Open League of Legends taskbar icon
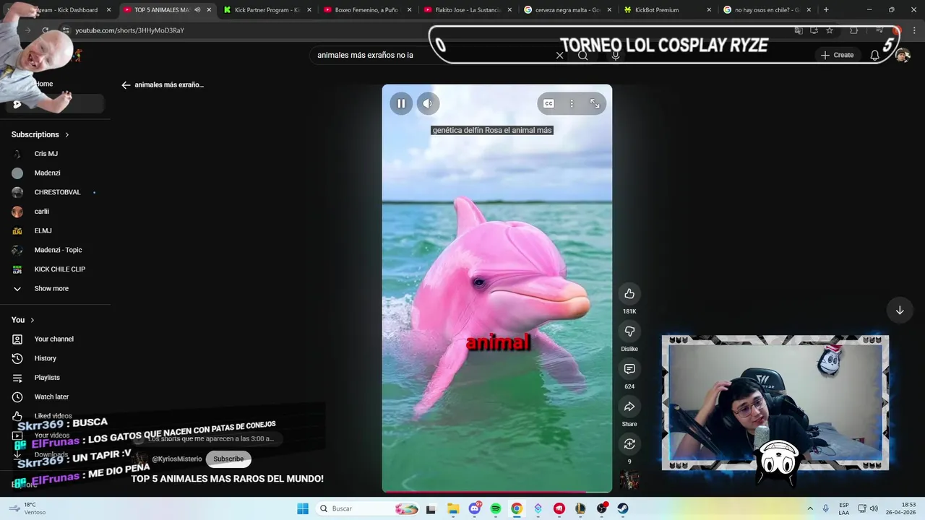Screen dimensions: 925x520 point(580,508)
